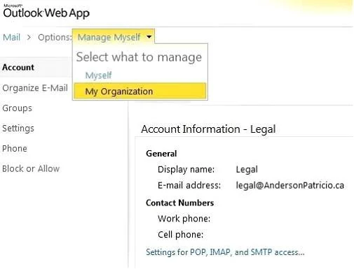Click the General section heading

point(161,154)
